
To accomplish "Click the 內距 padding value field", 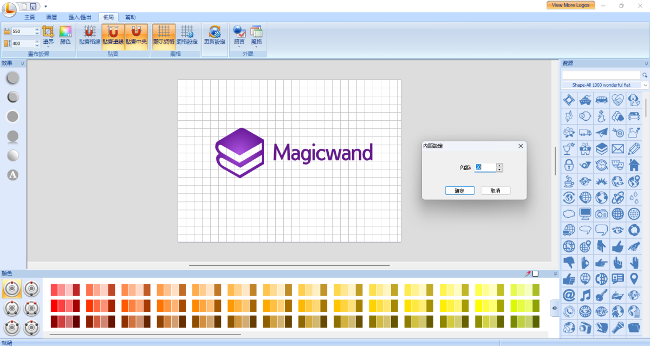I will [x=485, y=168].
